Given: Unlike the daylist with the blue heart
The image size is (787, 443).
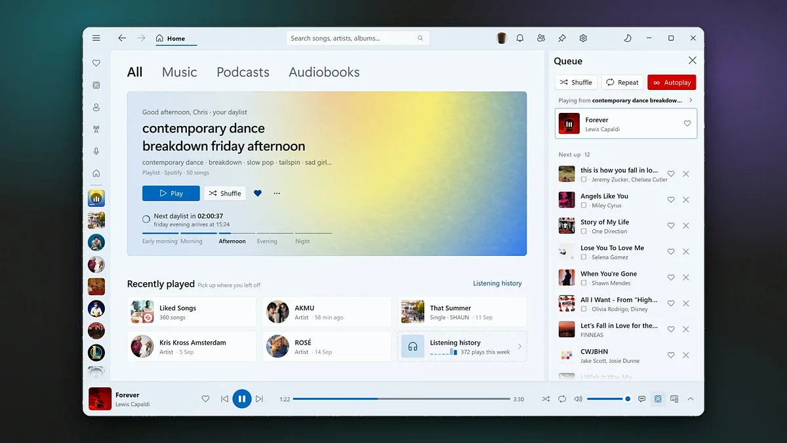Looking at the screenshot, I should pyautogui.click(x=258, y=194).
